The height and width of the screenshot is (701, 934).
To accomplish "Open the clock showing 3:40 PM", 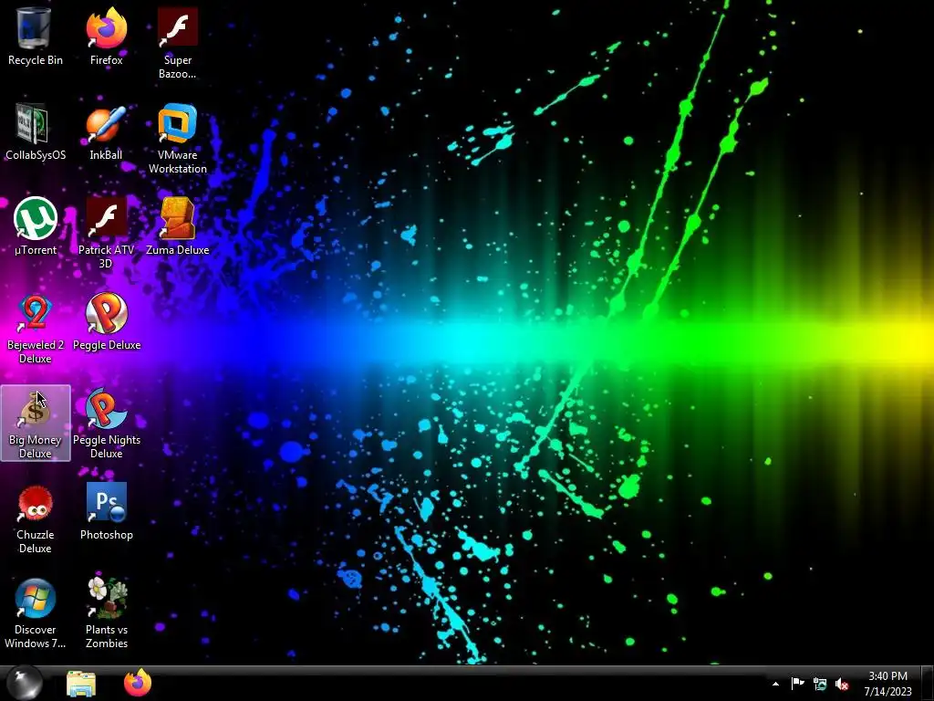I will coord(888,684).
